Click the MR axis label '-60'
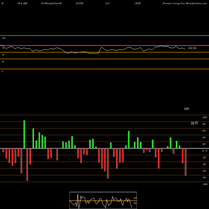209x209 pixels. click(x=204, y=171)
